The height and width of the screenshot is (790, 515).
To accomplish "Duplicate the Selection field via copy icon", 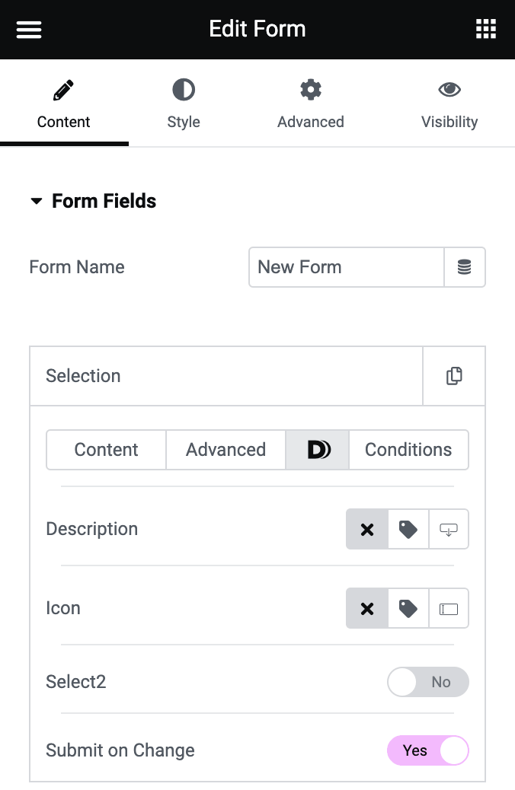I will coord(454,375).
